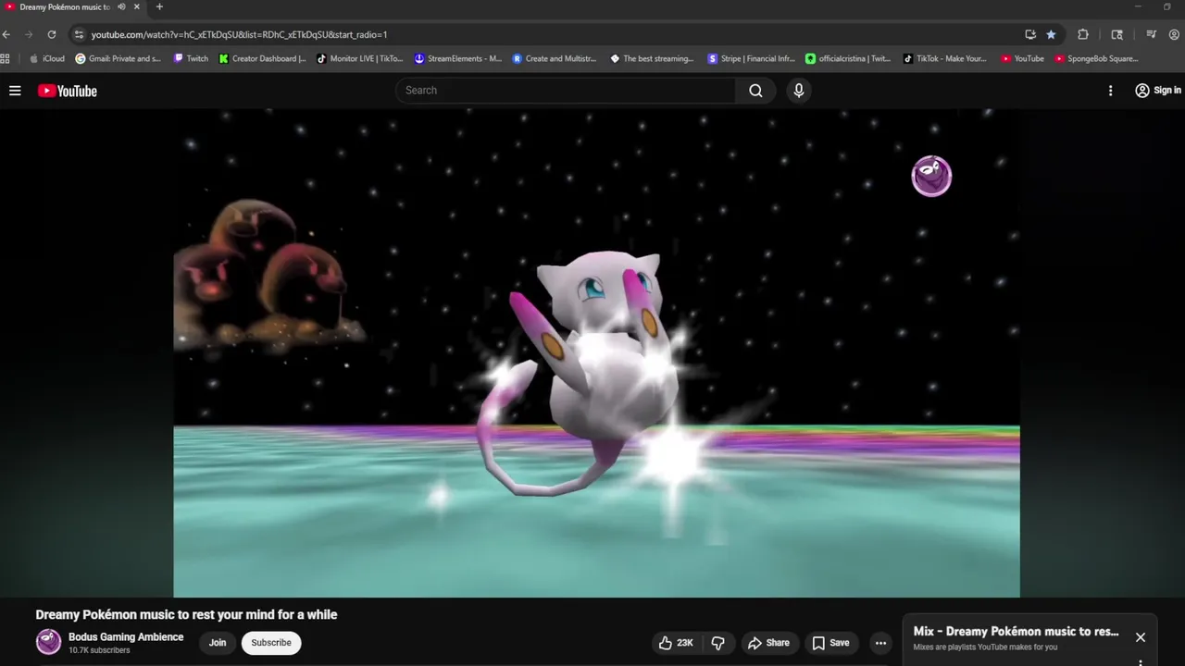The image size is (1185, 666).
Task: Click the search magnifier button
Action: (x=756, y=91)
